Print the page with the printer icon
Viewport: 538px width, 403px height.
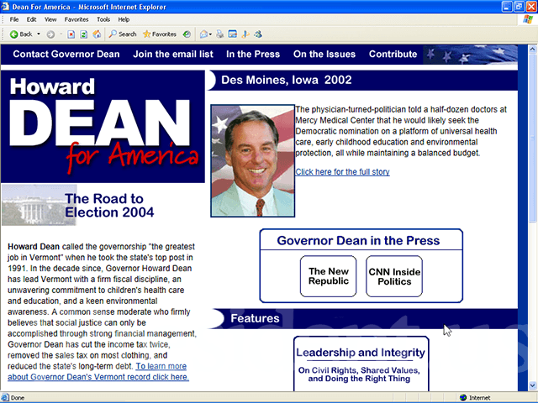click(x=220, y=34)
